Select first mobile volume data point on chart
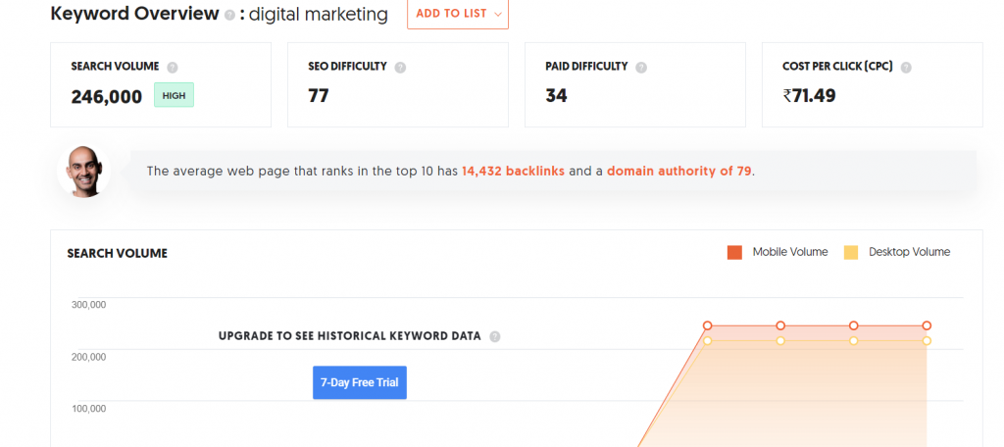 coord(708,326)
